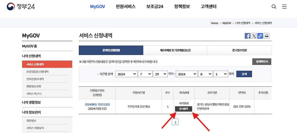This screenshot has width=297, height=133.
Task: Open the search magnifier icon
Action: (274, 7)
